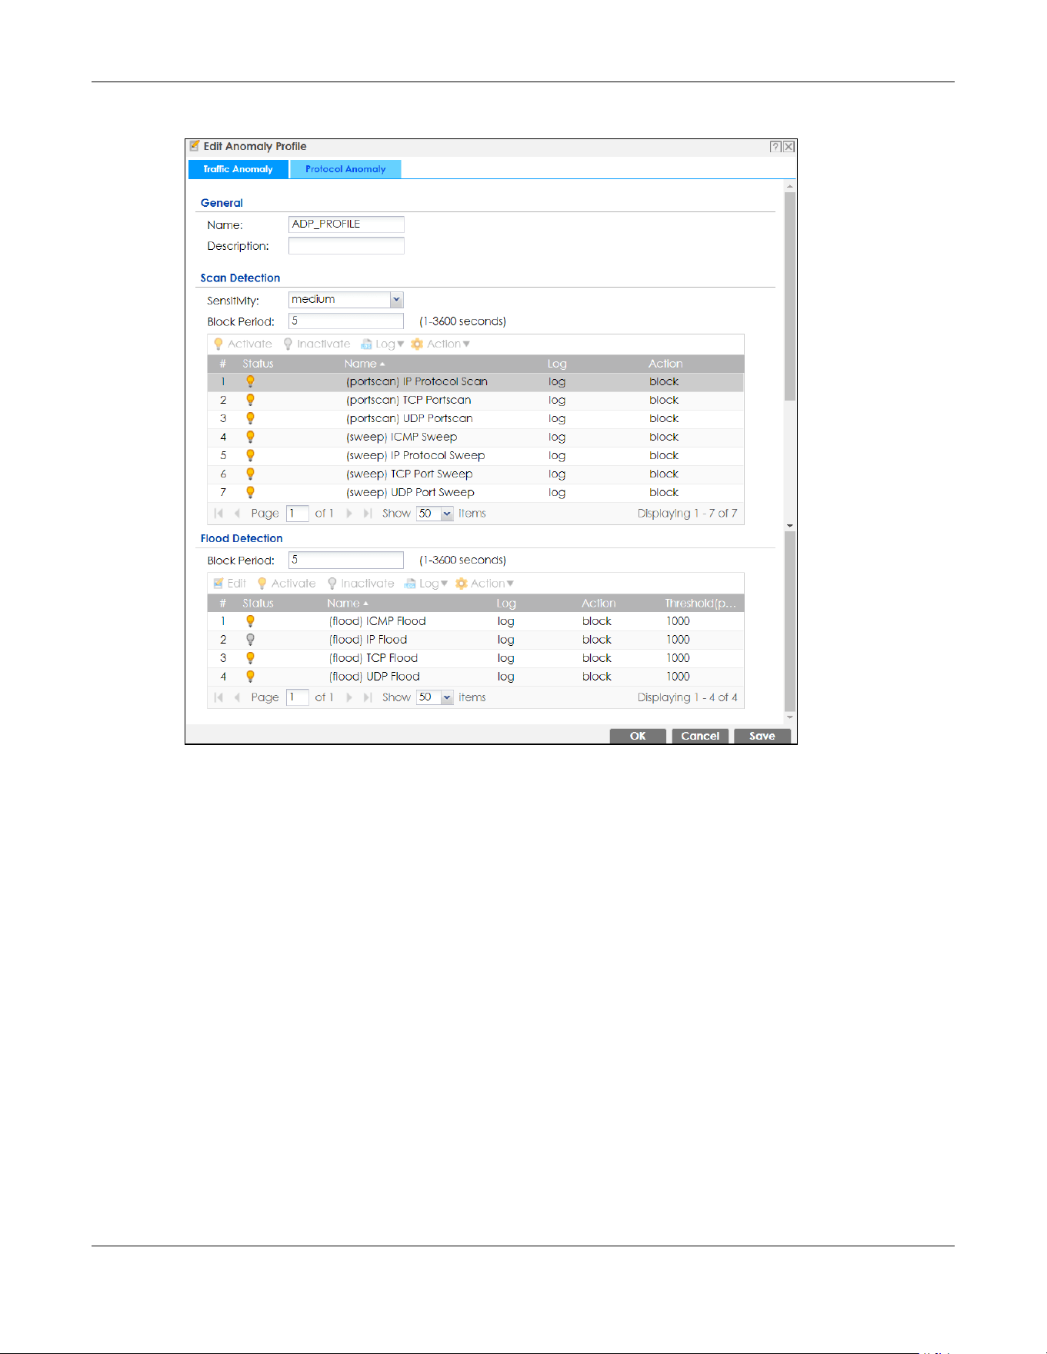Image resolution: width=1047 pixels, height=1354 pixels.
Task: Toggle status bulb for IP Protocol Sweep
Action: pos(250,455)
